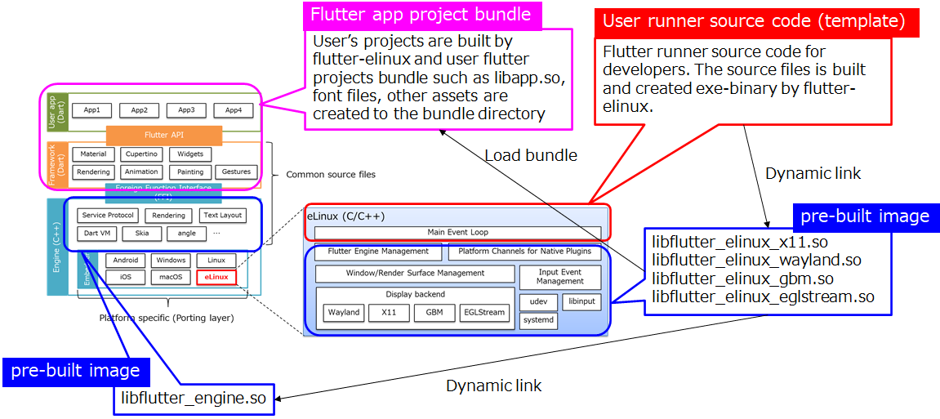Click the Windows embedder box
The height and width of the screenshot is (419, 940).
pos(170,261)
